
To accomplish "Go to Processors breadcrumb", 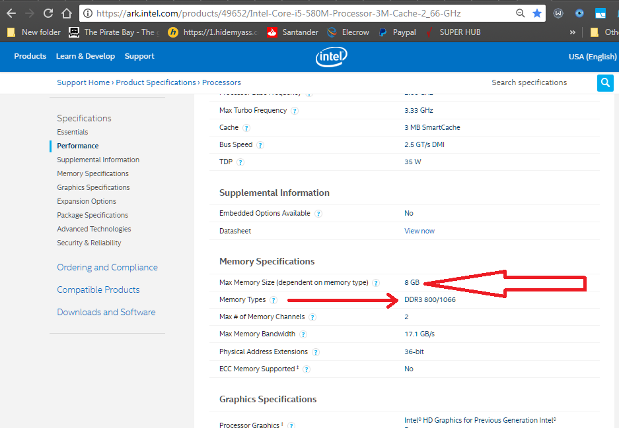I will pyautogui.click(x=221, y=82).
